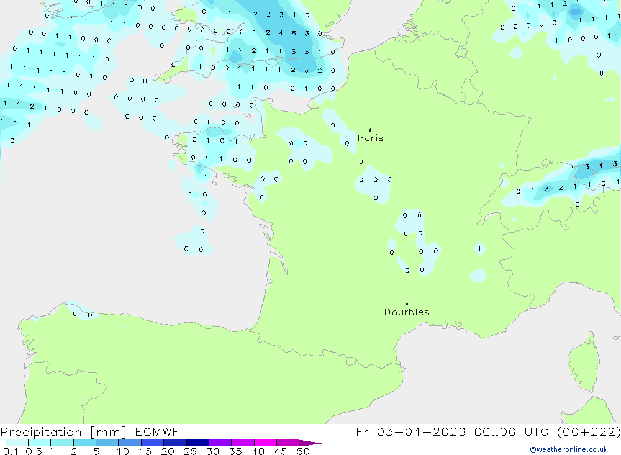Select the 1–2 mm legend color
This screenshot has height=455, width=621.
61,443
